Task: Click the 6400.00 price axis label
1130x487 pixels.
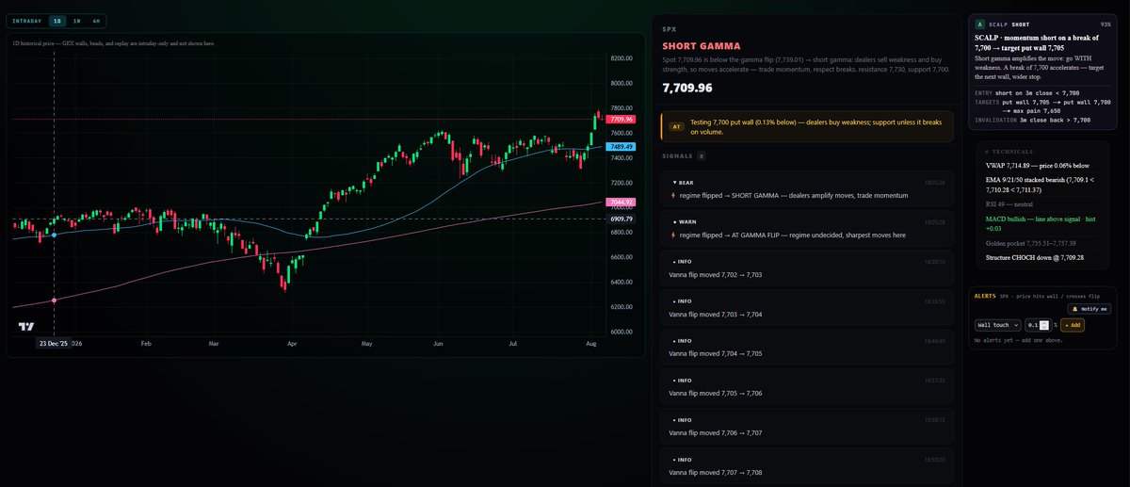Action: [x=621, y=282]
